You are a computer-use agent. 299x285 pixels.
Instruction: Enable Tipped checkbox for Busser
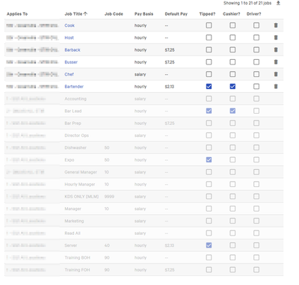(209, 62)
